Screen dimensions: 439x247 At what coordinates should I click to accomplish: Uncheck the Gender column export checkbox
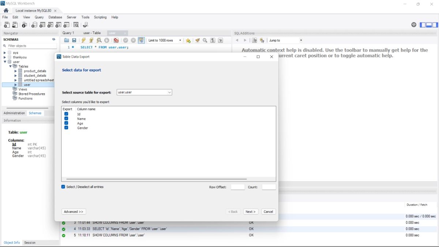pyautogui.click(x=66, y=128)
